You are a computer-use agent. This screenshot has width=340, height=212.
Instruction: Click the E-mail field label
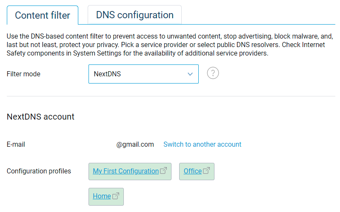(x=16, y=145)
